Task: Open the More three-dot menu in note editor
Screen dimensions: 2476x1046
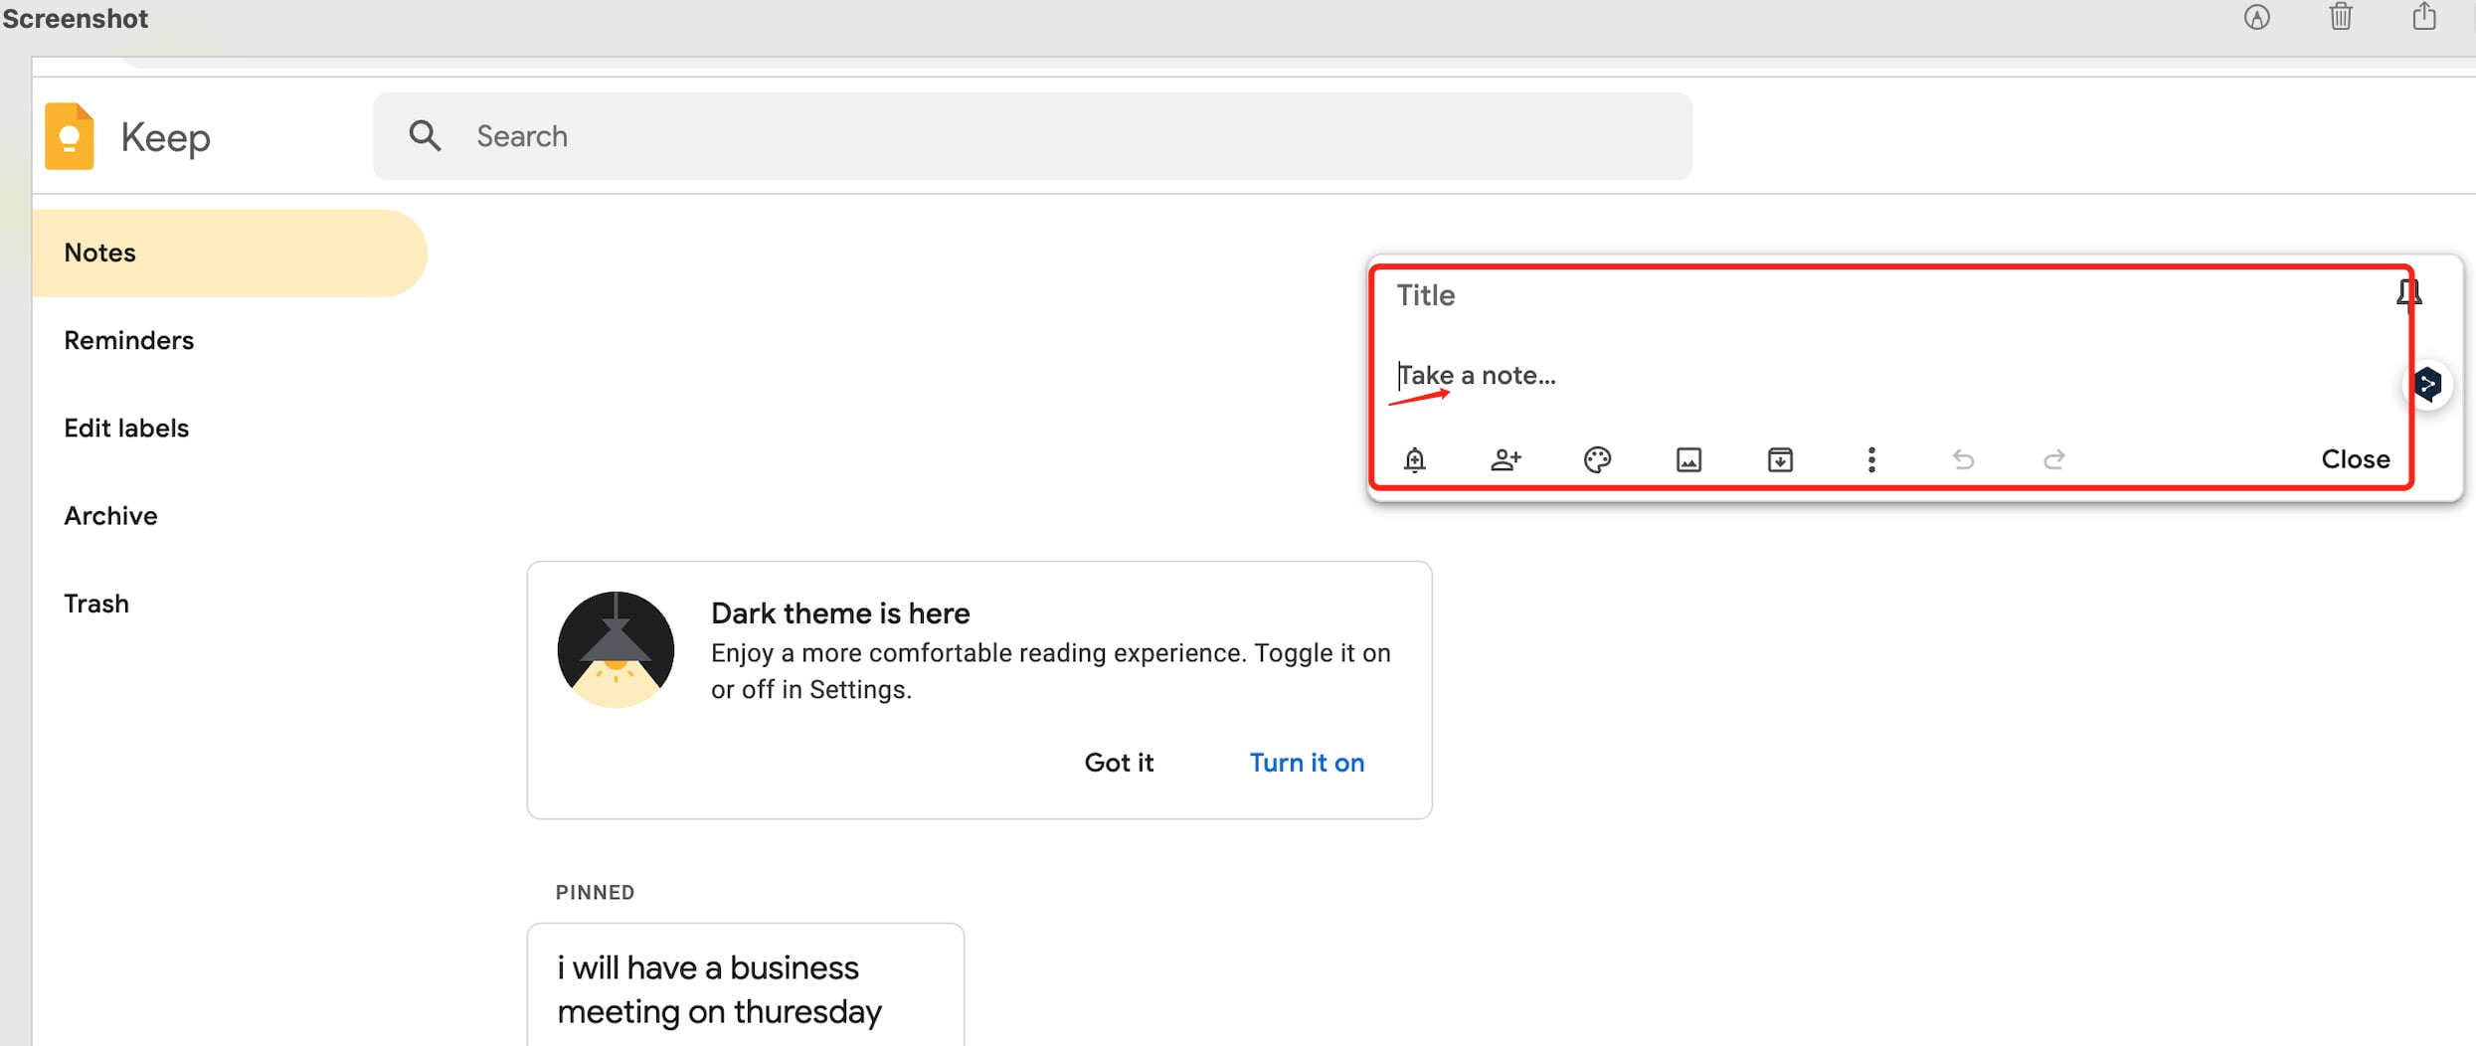Action: pos(1871,459)
